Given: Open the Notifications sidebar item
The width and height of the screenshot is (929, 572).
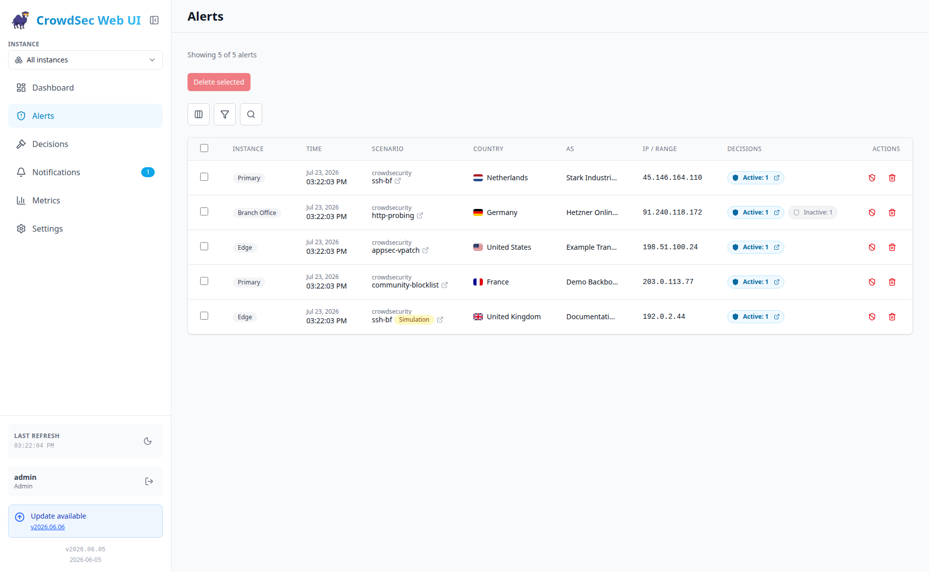Looking at the screenshot, I should (85, 172).
